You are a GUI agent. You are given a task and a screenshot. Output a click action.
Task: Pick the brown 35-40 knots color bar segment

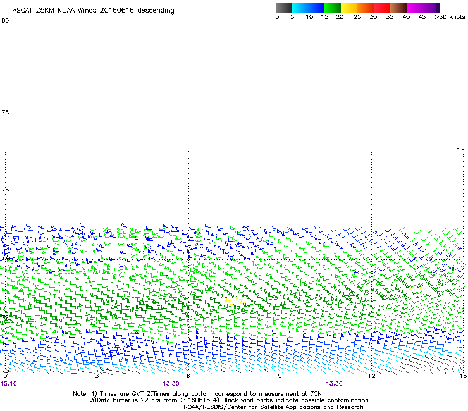pos(398,8)
